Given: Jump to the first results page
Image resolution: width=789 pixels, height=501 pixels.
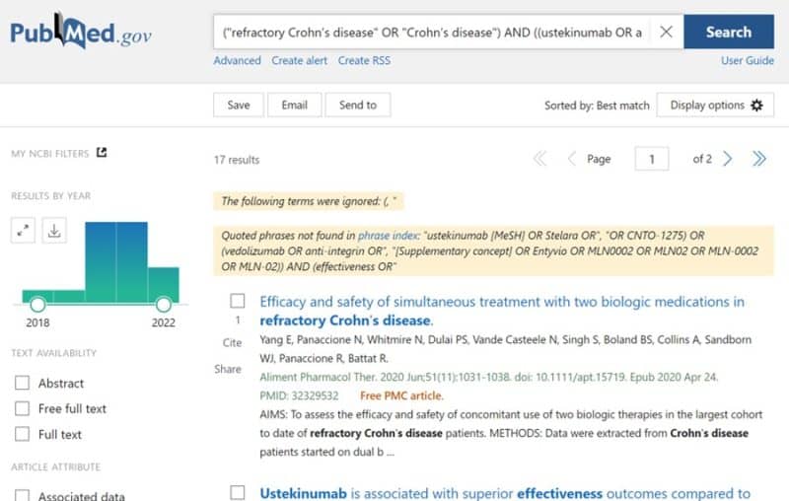Looking at the screenshot, I should coord(539,159).
